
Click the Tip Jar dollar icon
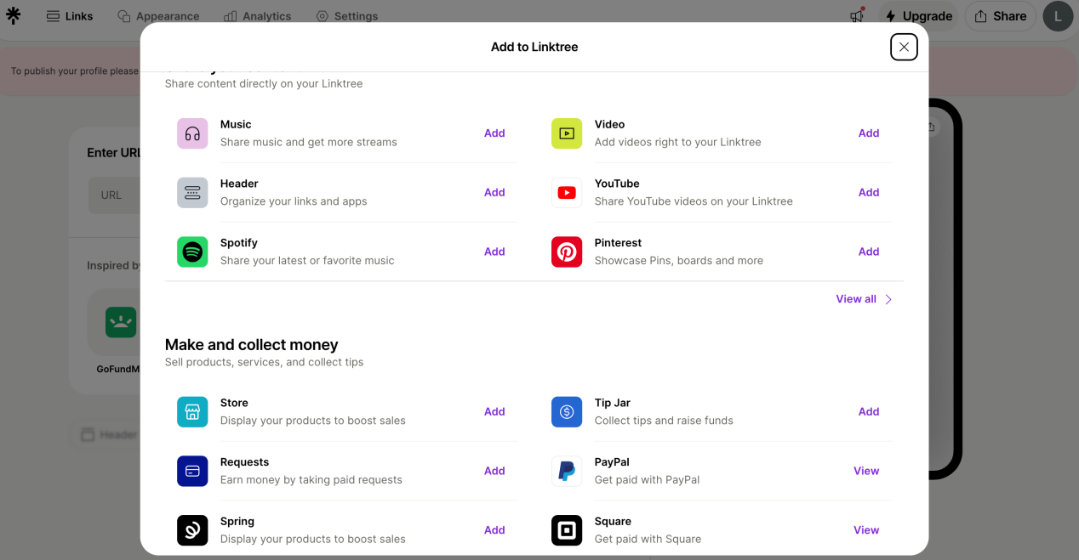click(x=567, y=412)
